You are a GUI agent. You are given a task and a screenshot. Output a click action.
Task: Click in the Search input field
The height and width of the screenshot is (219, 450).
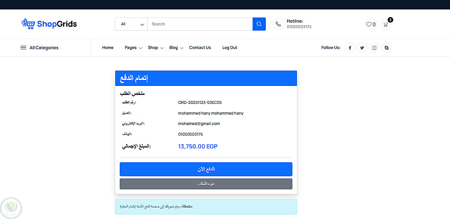(x=200, y=24)
